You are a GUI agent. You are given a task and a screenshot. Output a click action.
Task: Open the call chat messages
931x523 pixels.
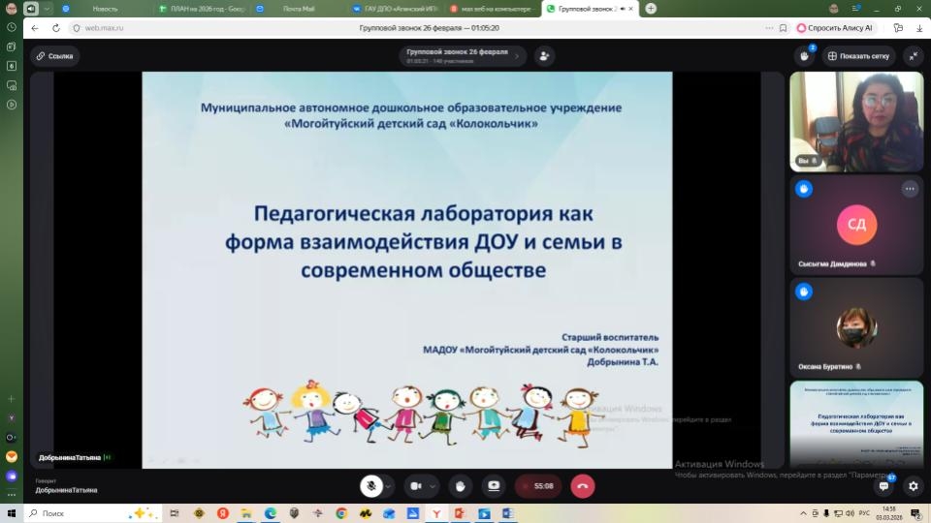click(883, 486)
